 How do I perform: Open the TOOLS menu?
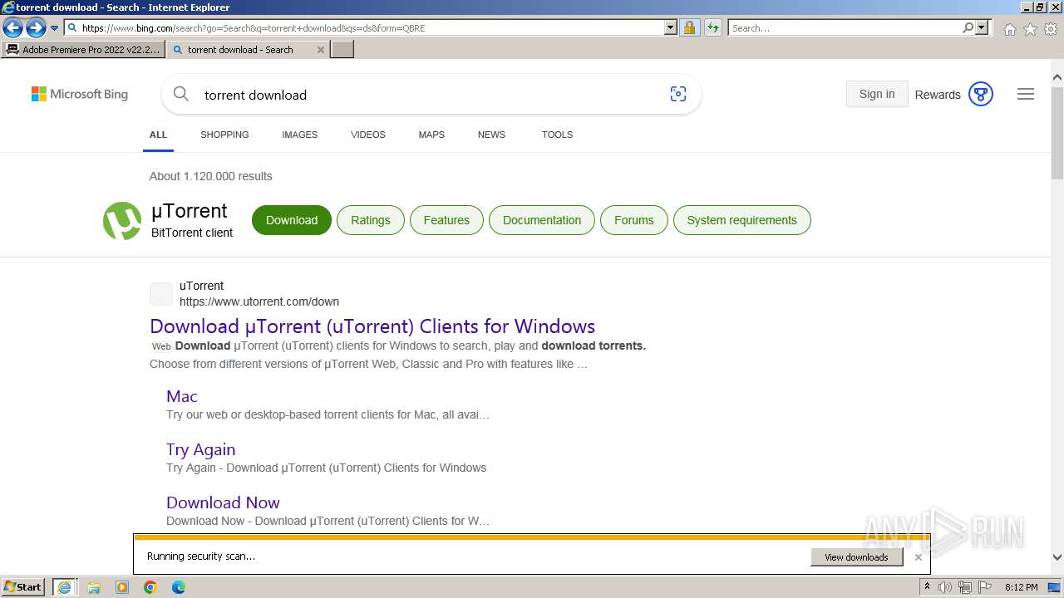pyautogui.click(x=557, y=135)
